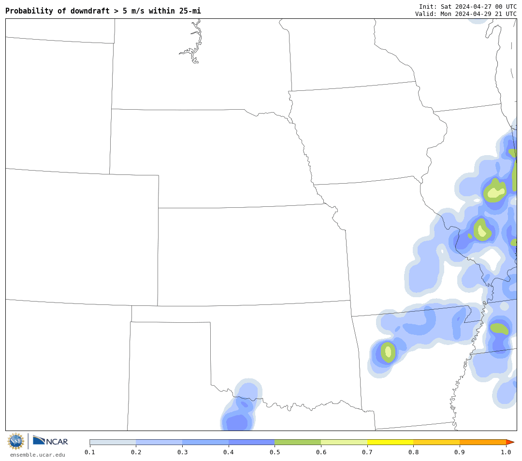
Task: Click the 0.7 colorbar label
Action: (x=367, y=452)
